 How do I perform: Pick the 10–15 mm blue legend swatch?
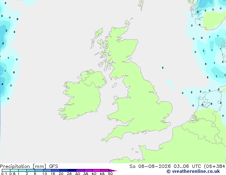click(x=47, y=170)
